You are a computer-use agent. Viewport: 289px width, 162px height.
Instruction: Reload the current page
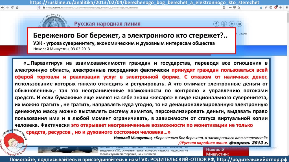pyautogui.click(x=12, y=8)
